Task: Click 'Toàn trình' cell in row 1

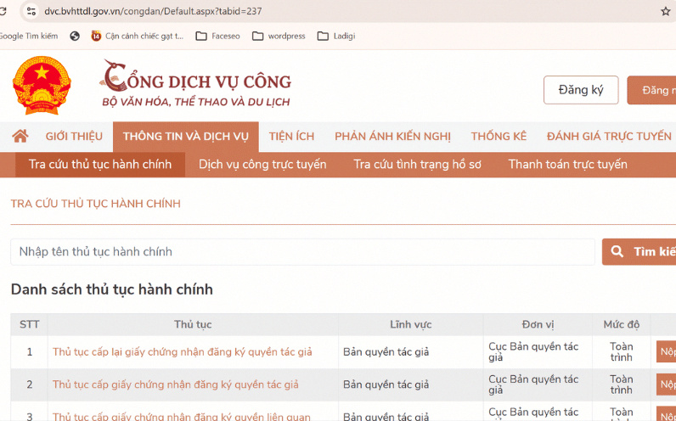Action: tap(622, 351)
